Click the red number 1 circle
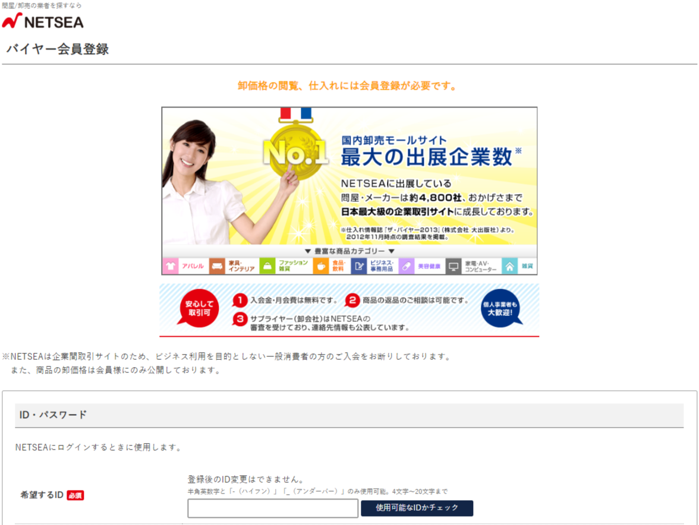The height and width of the screenshot is (525, 699). pos(240,301)
